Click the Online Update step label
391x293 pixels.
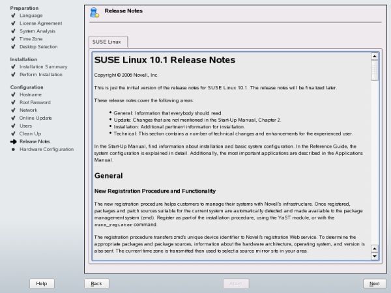click(36, 118)
